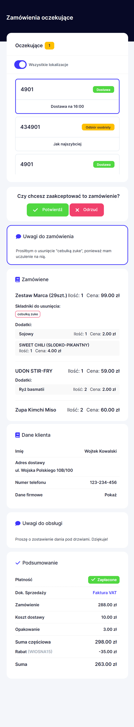Toggle the Wszystkie lokalizacje switch
This screenshot has width=134, height=727.
tap(20, 65)
